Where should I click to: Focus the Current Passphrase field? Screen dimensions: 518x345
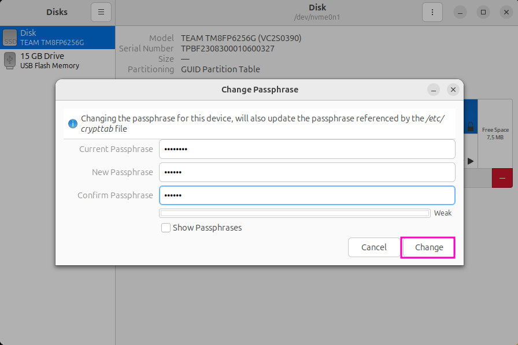pos(307,149)
